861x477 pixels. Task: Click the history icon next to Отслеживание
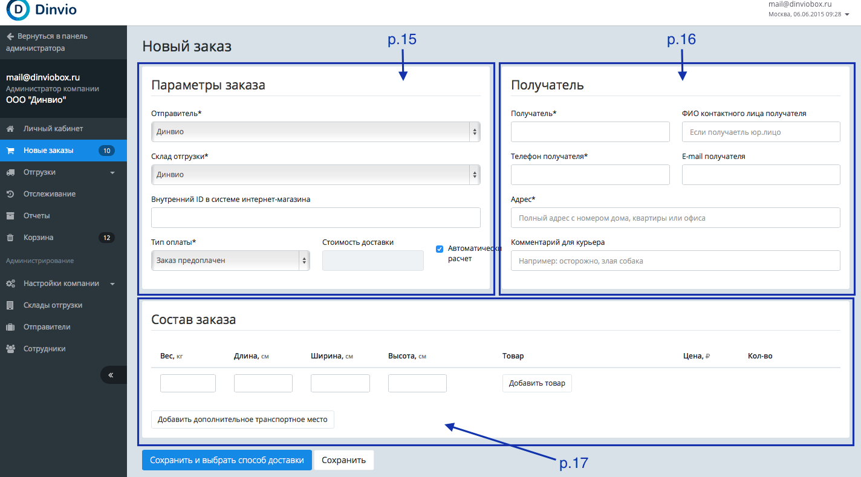coord(10,194)
